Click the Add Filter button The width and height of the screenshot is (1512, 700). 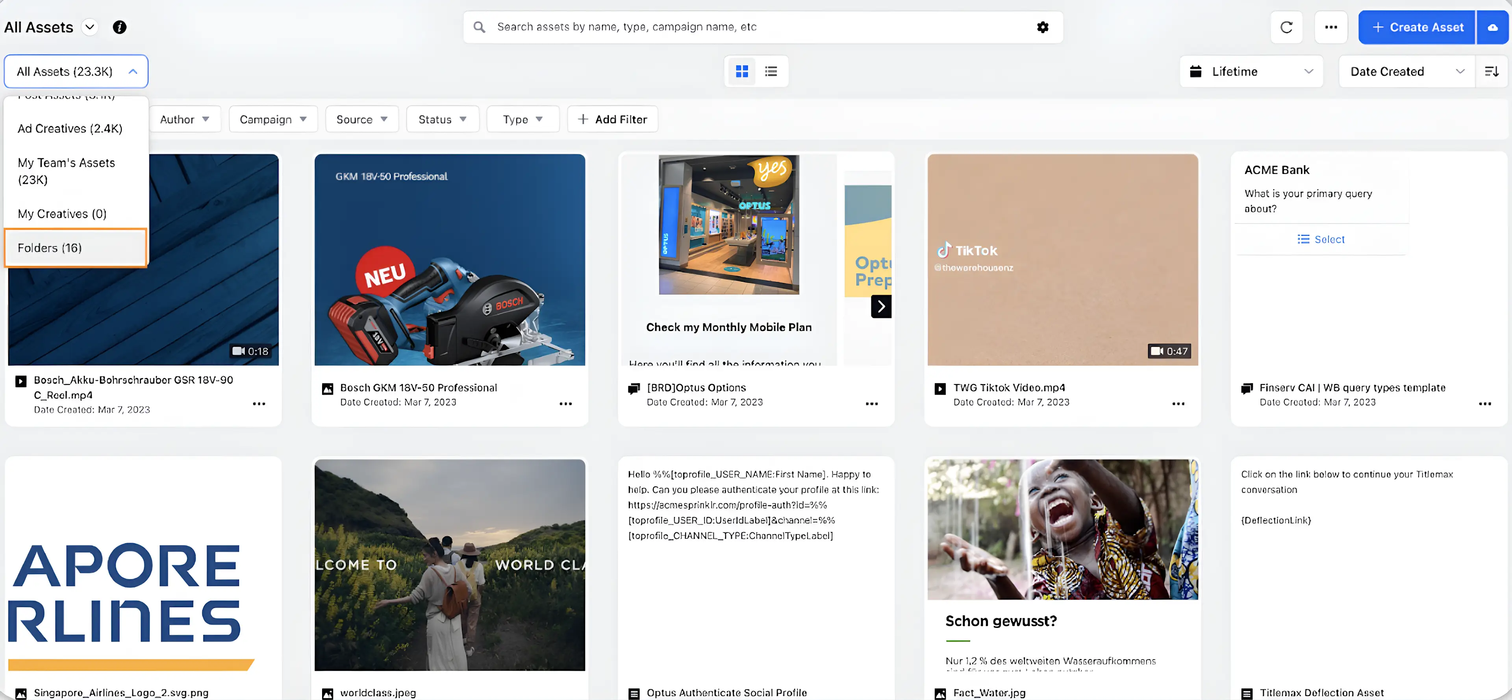coord(612,119)
